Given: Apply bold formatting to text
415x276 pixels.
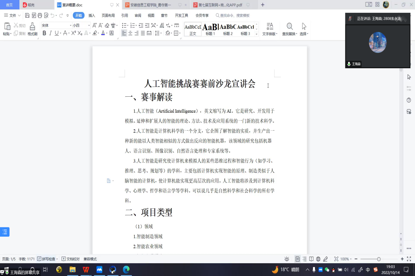Looking at the screenshot, I should [x=44, y=33].
